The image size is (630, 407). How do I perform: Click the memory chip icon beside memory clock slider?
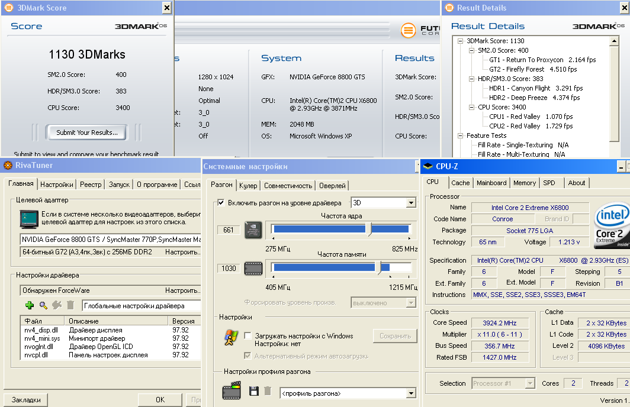click(253, 268)
